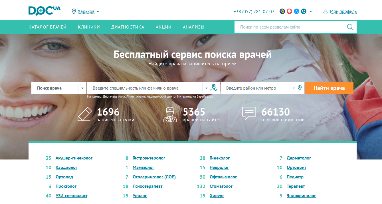The width and height of the screenshot is (382, 204).
Task: Click the red Vodafone operator icon
Action: click(x=289, y=11)
